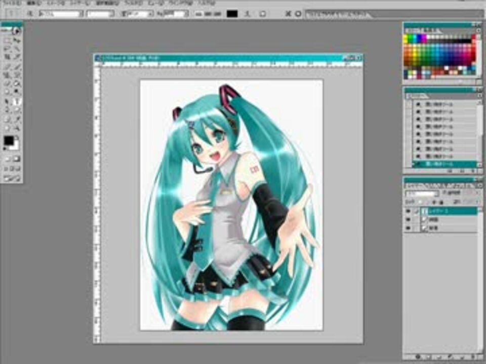Screen dimensions: 486x364
Task: Toggle lock transparent pixels checkbox
Action: click(x=421, y=202)
